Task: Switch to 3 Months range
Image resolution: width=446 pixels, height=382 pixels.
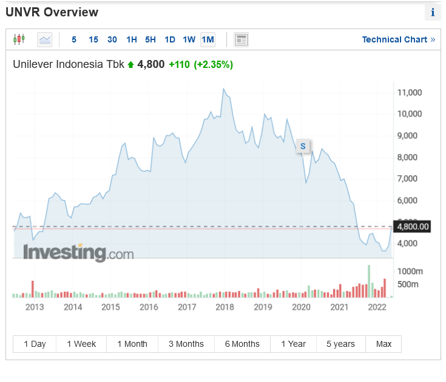Action: [x=186, y=344]
